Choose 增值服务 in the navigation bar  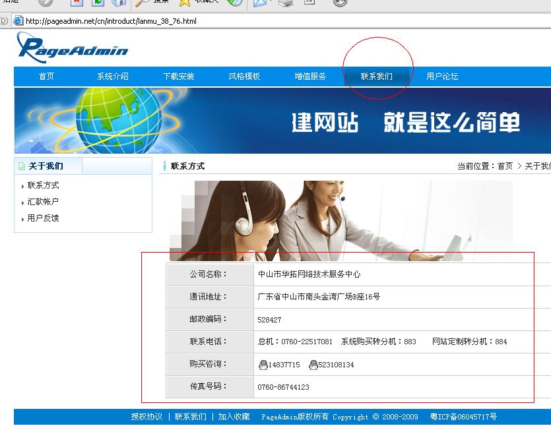pyautogui.click(x=311, y=76)
